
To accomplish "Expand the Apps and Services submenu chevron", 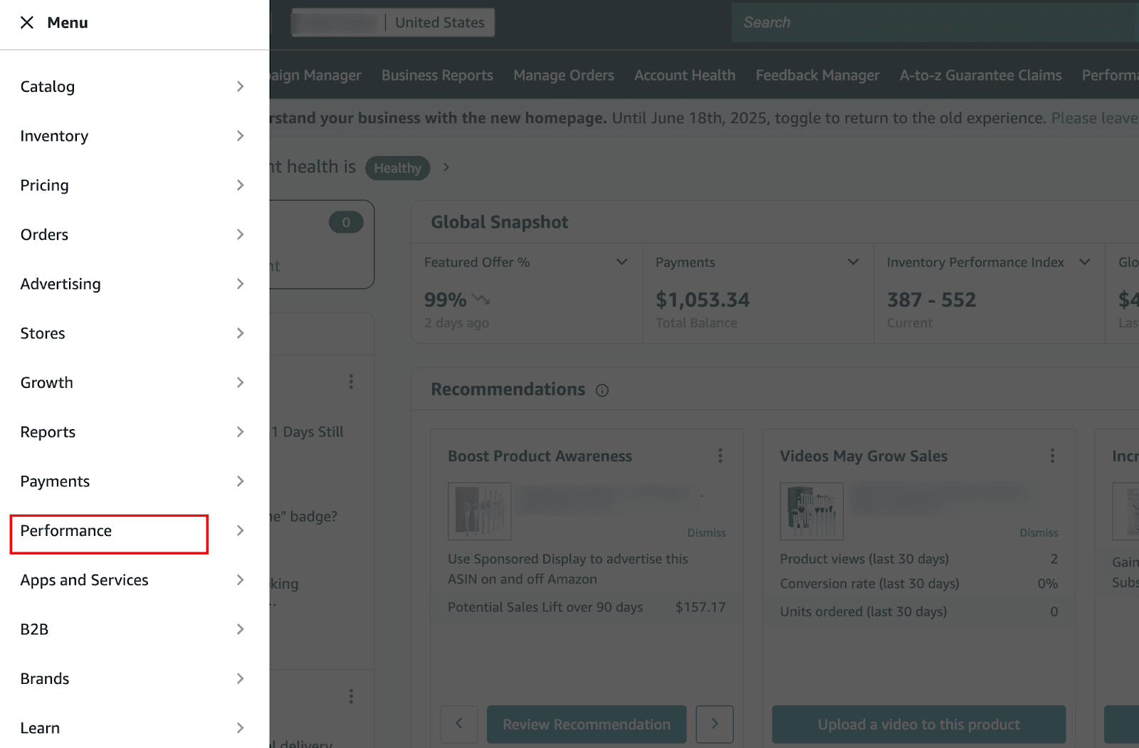I will [241, 580].
